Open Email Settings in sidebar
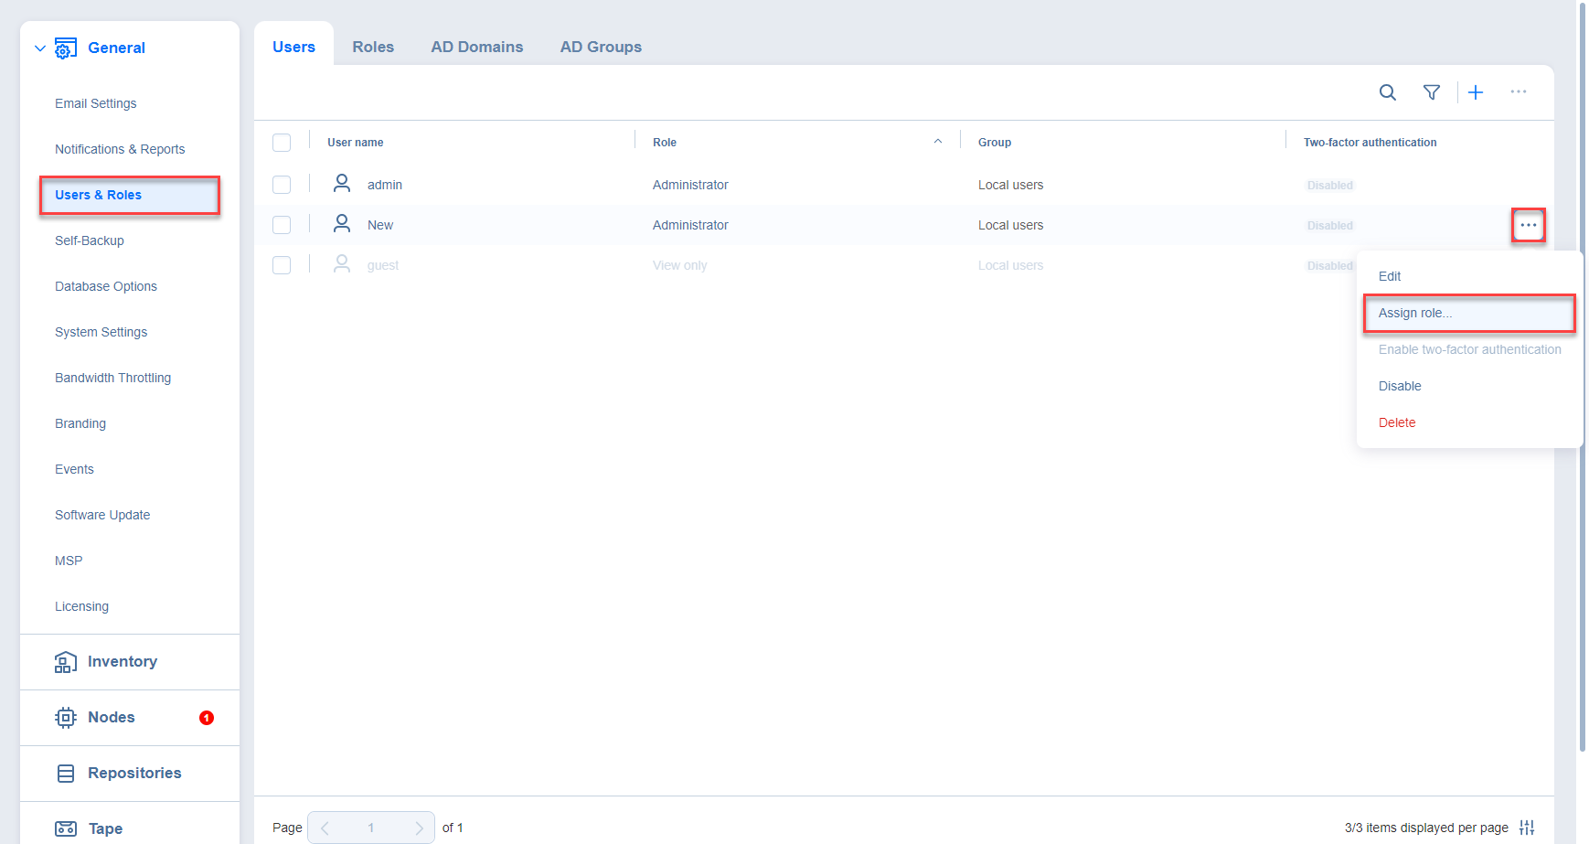Viewport: 1589px width, 844px height. (96, 103)
